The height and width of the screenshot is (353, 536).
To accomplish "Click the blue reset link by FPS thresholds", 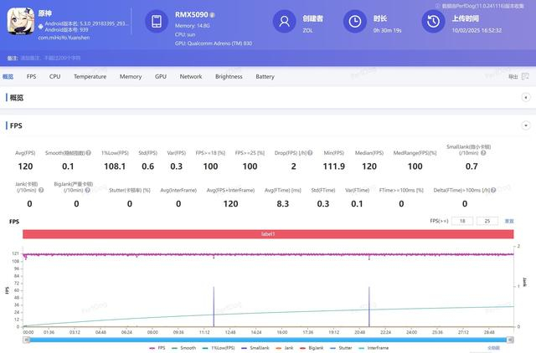I will 508,221.
